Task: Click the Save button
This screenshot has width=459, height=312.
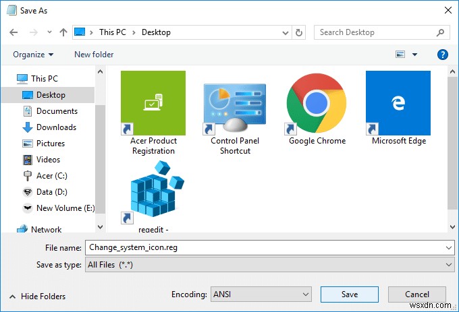Action: pyautogui.click(x=350, y=294)
